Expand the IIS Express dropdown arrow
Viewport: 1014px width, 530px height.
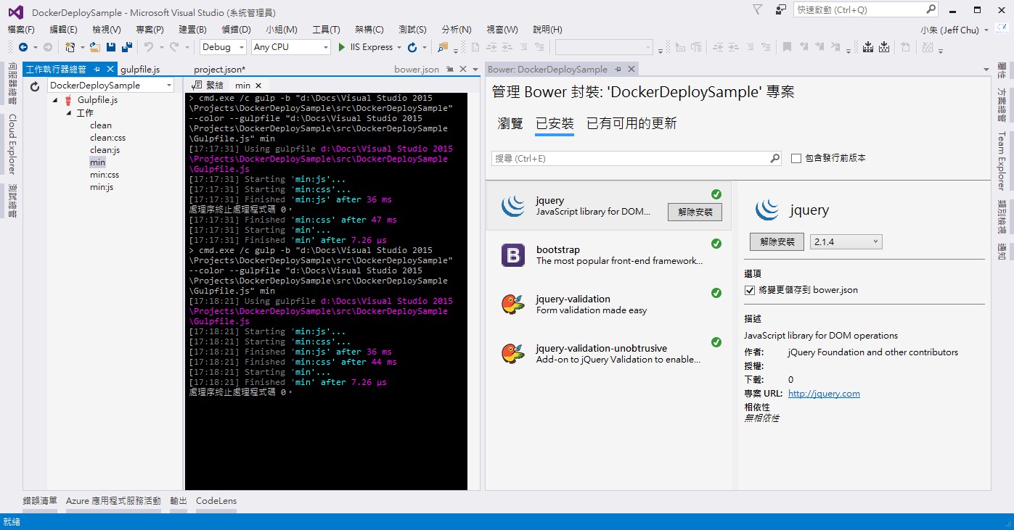[399, 47]
